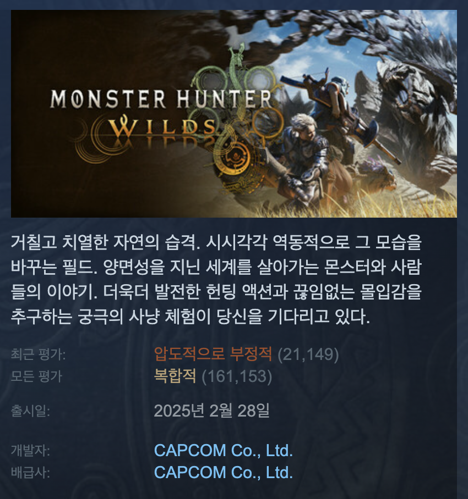The height and width of the screenshot is (499, 468).
Task: Click the recent review rating 압도적으로 부정적
Action: click(x=213, y=354)
